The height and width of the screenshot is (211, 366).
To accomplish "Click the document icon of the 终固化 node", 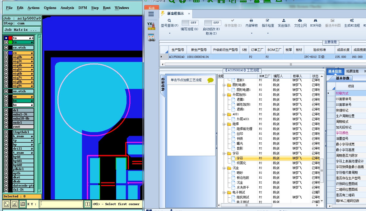I will 233,163.
